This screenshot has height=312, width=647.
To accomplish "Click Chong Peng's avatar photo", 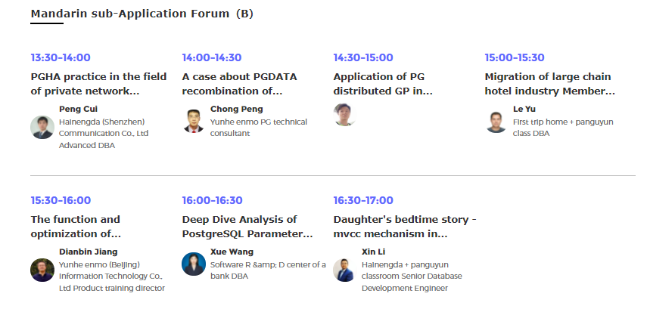I will 194,121.
